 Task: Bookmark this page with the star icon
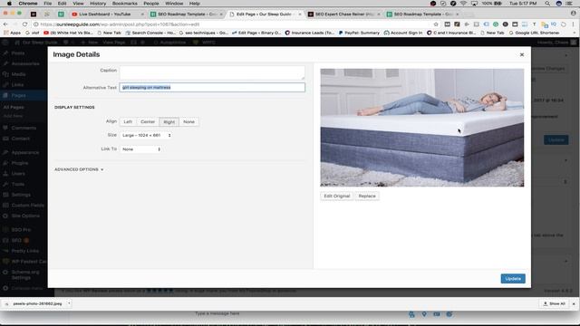(436, 24)
